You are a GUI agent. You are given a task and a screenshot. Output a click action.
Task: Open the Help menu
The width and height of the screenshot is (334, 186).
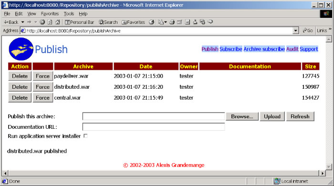[x=83, y=14]
